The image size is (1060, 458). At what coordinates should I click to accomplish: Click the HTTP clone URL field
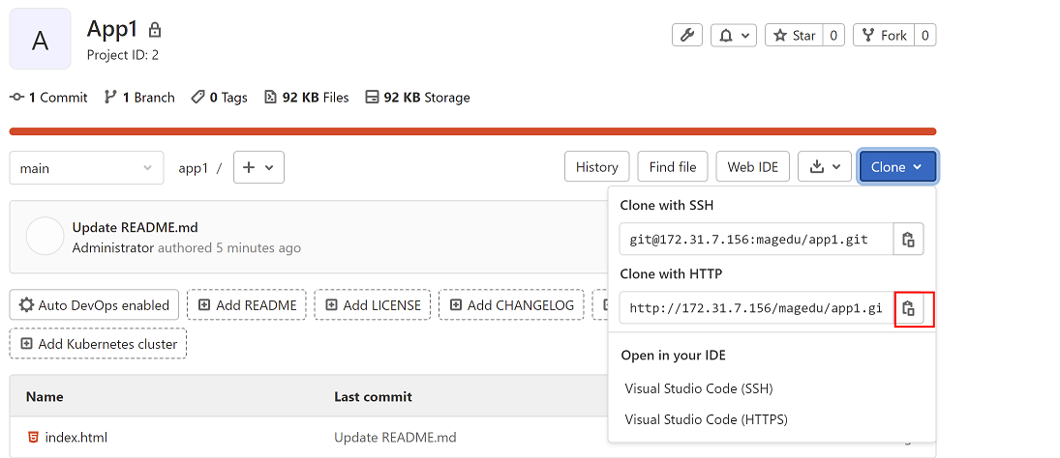[755, 308]
